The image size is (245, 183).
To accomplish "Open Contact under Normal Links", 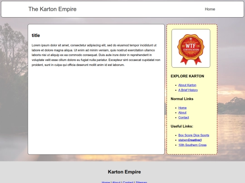I will point(184,117).
